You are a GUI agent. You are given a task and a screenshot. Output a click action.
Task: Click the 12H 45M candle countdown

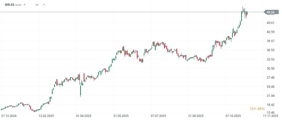tap(257, 109)
